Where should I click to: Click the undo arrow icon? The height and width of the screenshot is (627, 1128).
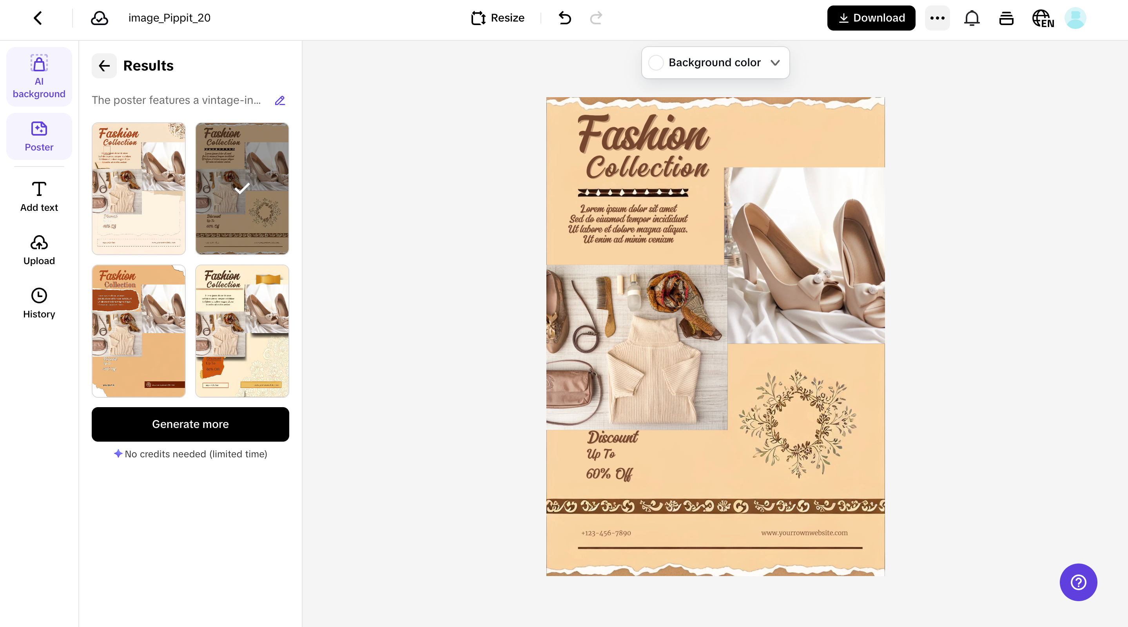[565, 18]
